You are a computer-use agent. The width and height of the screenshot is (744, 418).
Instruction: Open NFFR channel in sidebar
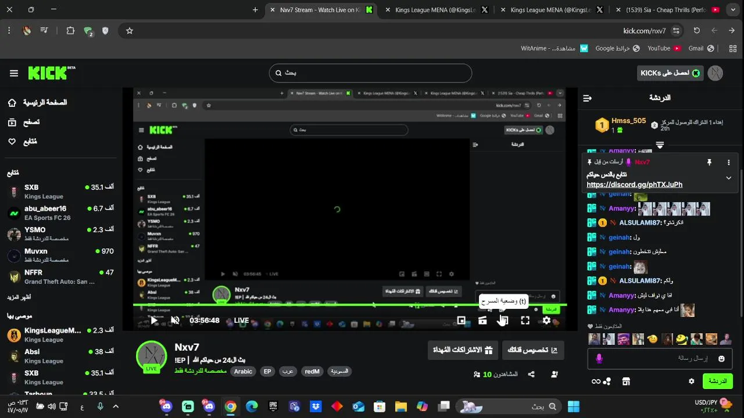[x=62, y=276]
